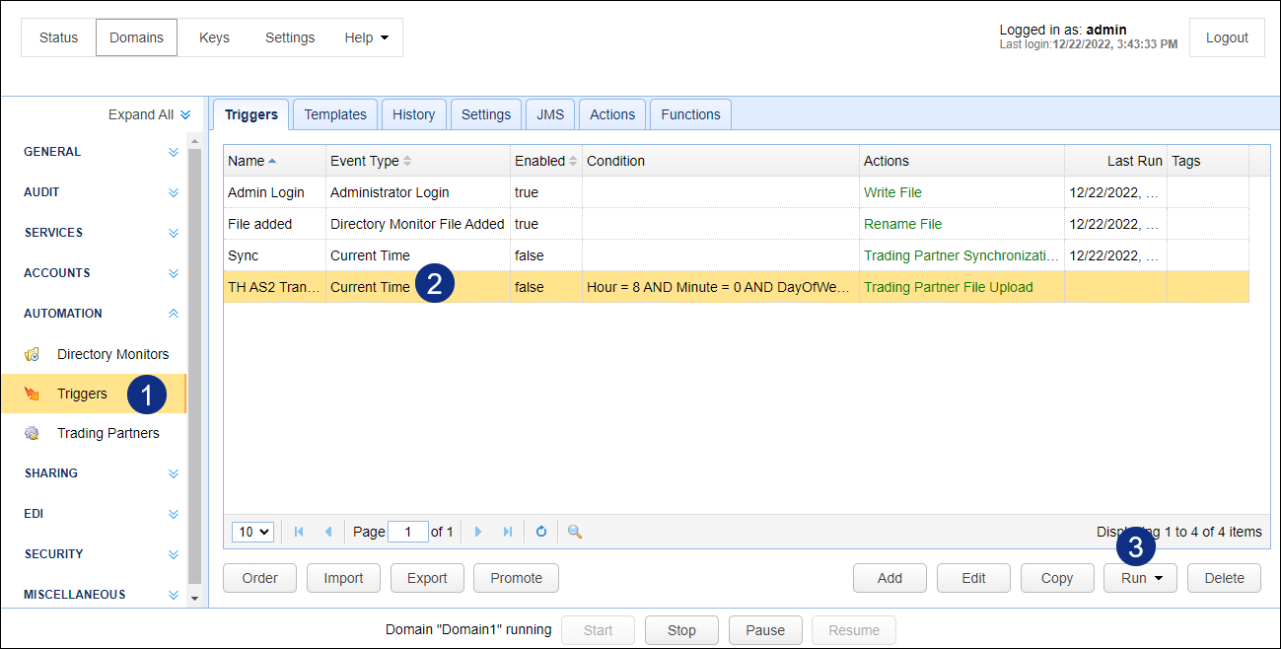Click the Directory Monitors folder icon
Image resolution: width=1281 pixels, height=649 pixels.
(33, 354)
